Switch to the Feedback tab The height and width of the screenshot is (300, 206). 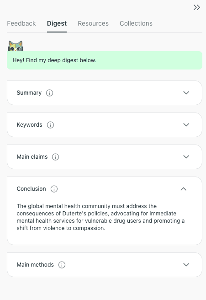[21, 23]
